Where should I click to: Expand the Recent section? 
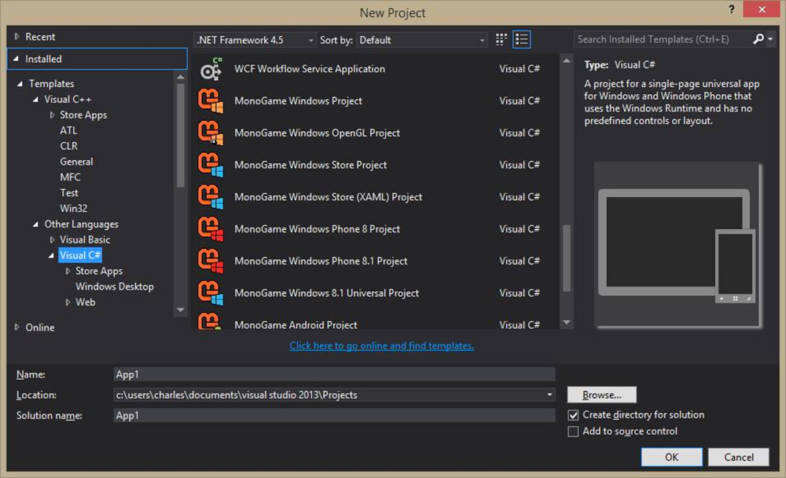click(17, 37)
